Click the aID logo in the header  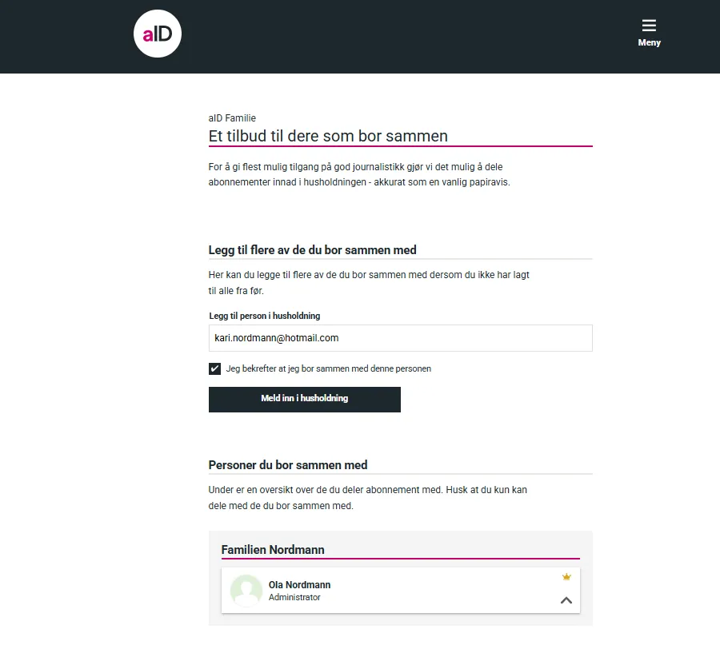coord(158,34)
